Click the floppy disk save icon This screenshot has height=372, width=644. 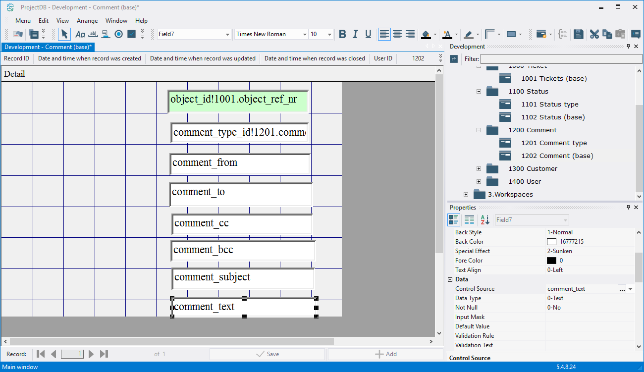(x=578, y=34)
